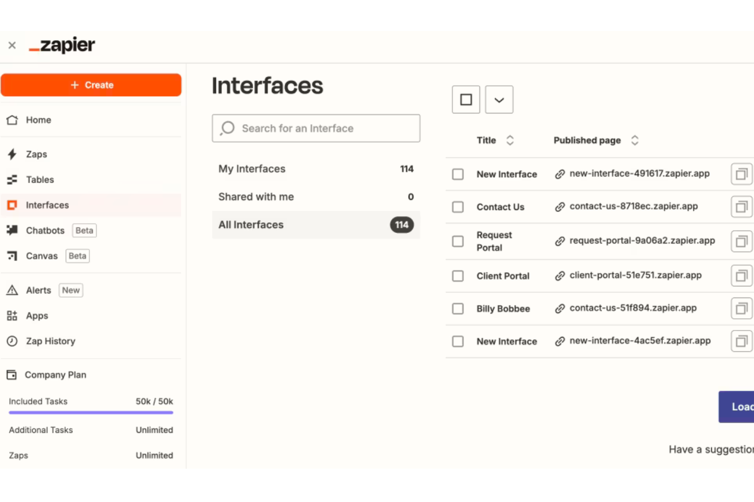Image resolution: width=754 pixels, height=502 pixels.
Task: Select the All Interfaces filter
Action: pos(316,225)
